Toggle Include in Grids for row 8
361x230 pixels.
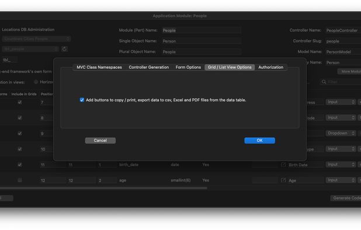point(20,118)
